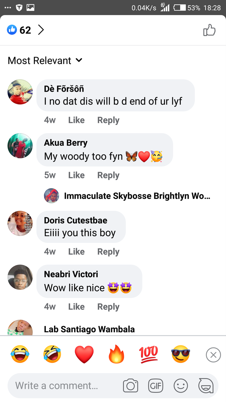Dismiss the emoji suggestion bar

(213, 355)
